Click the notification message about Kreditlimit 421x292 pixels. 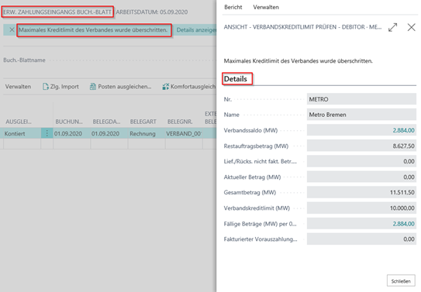point(93,29)
